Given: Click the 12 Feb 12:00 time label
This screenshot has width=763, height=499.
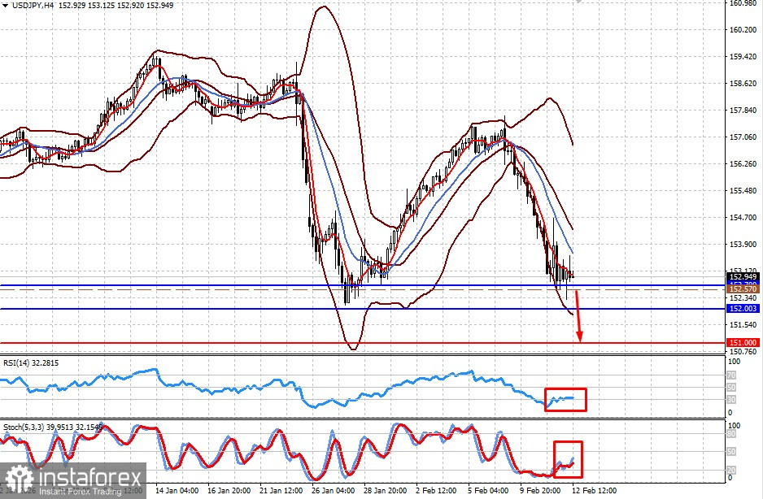Looking at the screenshot, I should [594, 490].
